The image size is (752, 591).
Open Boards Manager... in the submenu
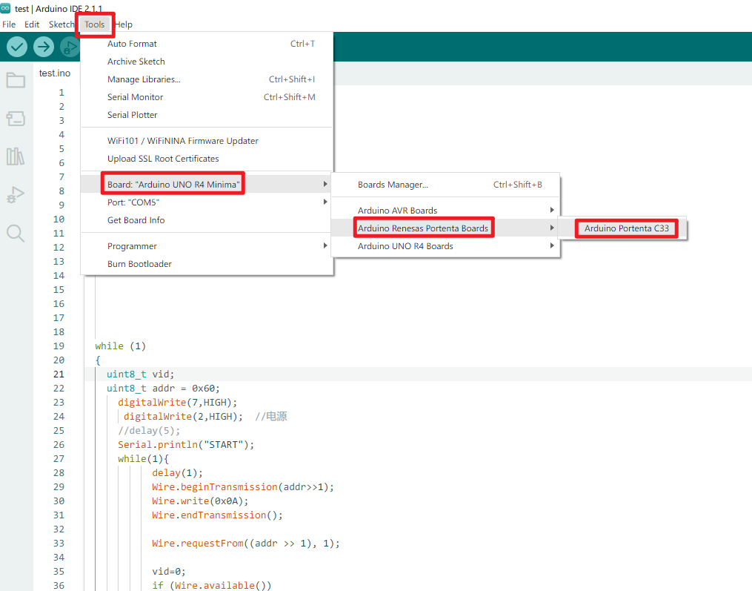click(x=445, y=185)
